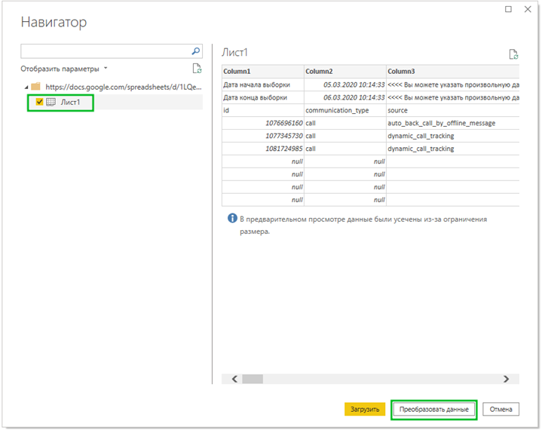
Task: Close the Навигатор dialog window
Action: 529,9
